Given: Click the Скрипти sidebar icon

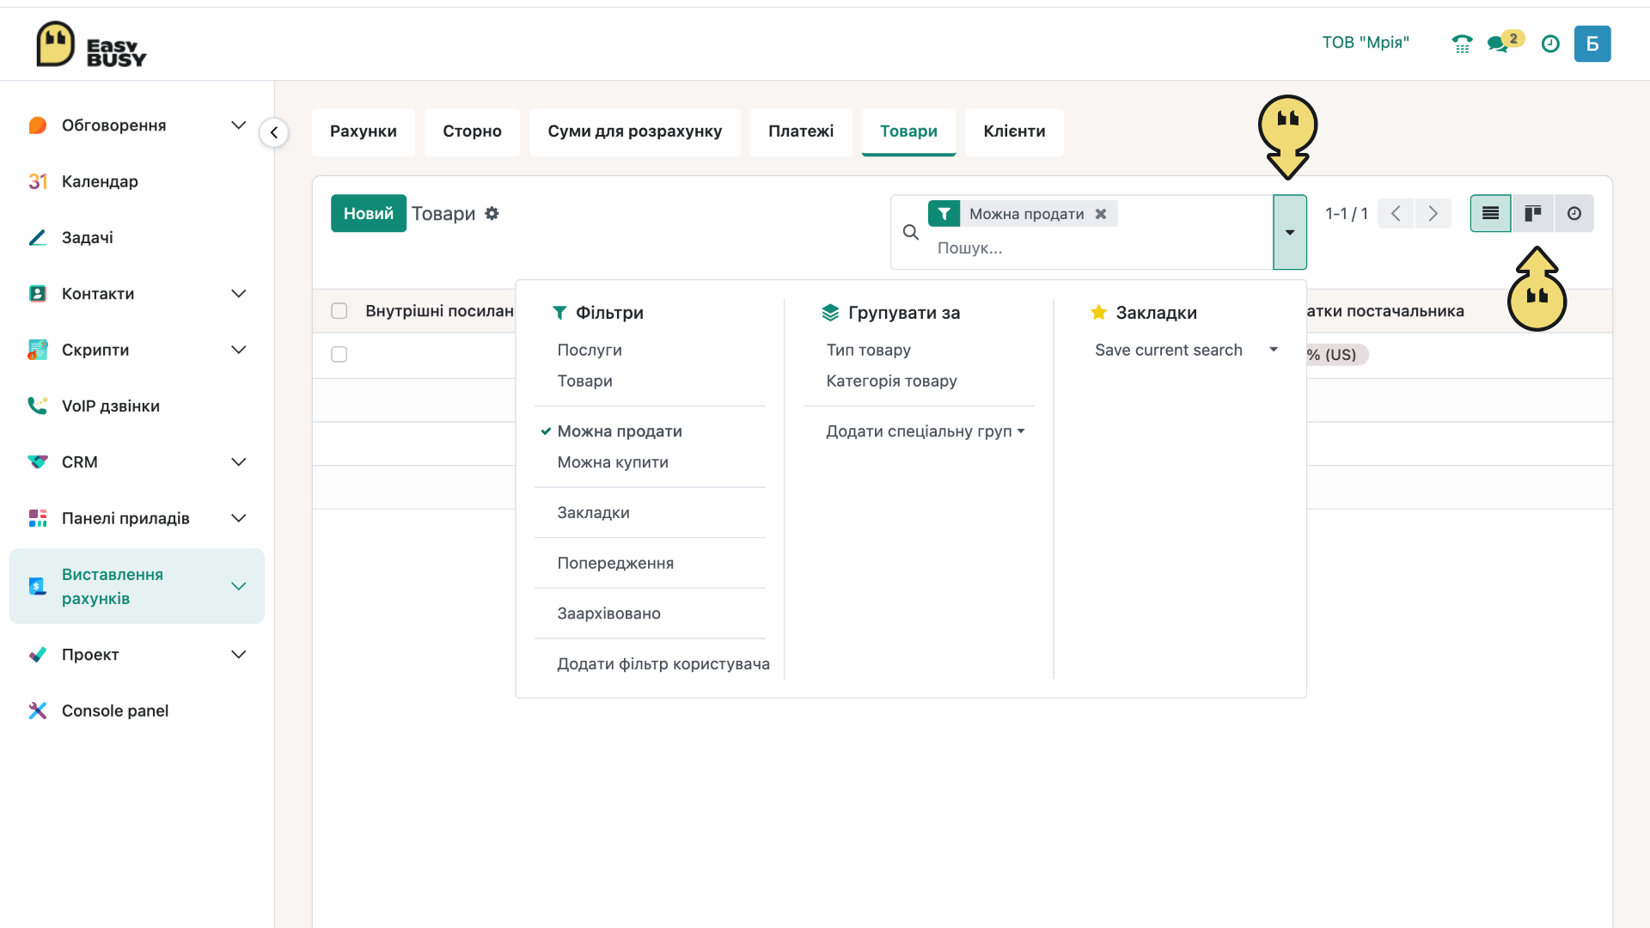Looking at the screenshot, I should (x=38, y=350).
